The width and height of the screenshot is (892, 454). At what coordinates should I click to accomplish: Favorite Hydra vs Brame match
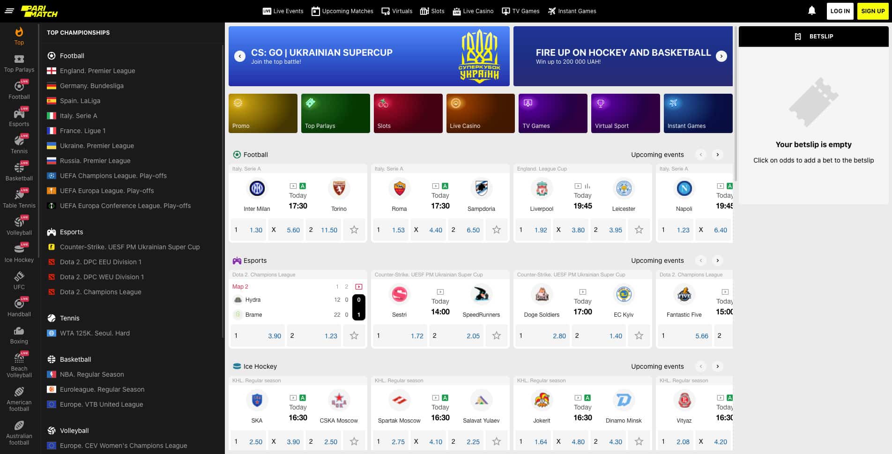[354, 336]
